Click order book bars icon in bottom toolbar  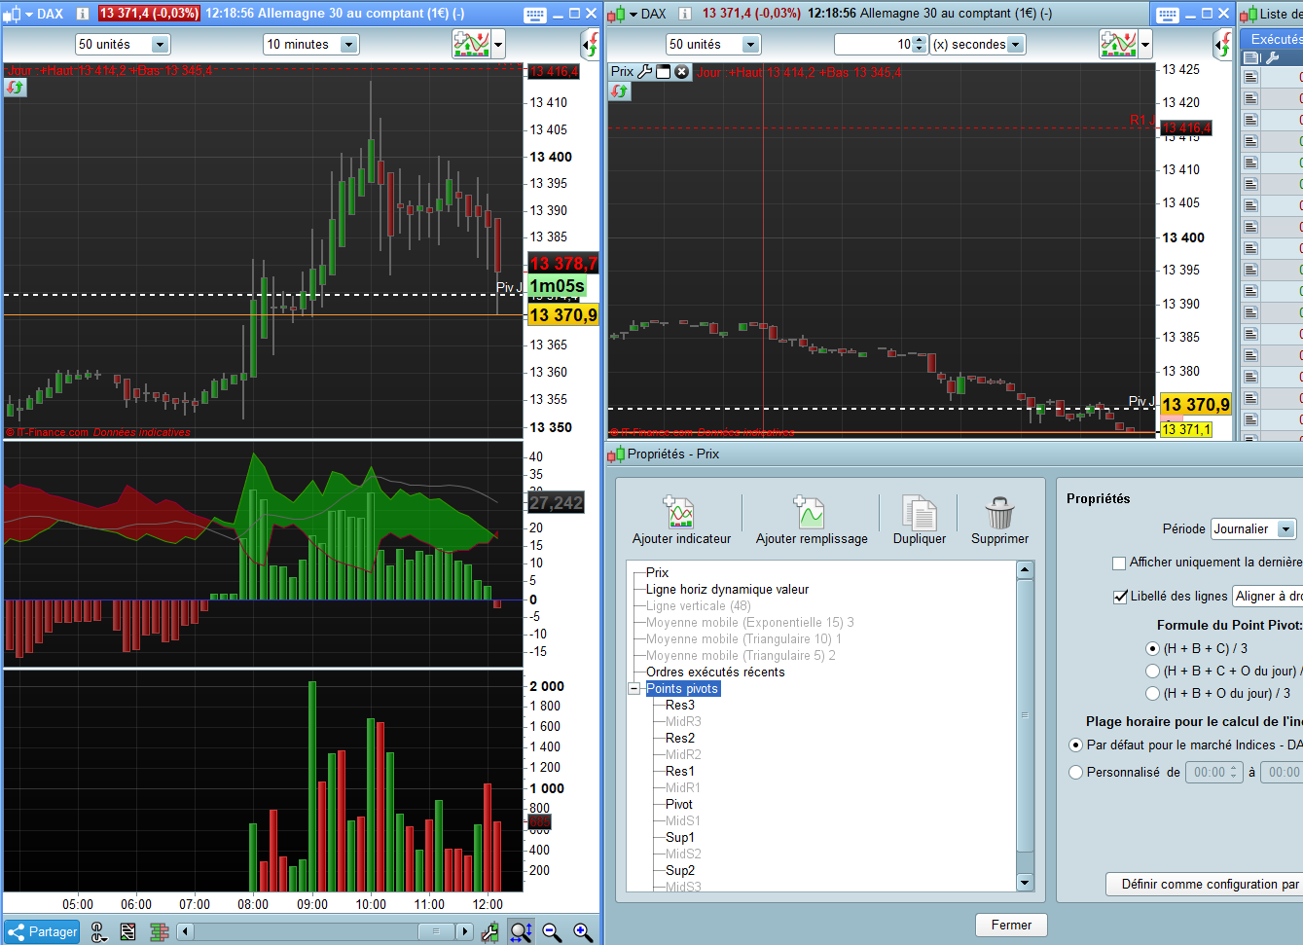point(160,932)
